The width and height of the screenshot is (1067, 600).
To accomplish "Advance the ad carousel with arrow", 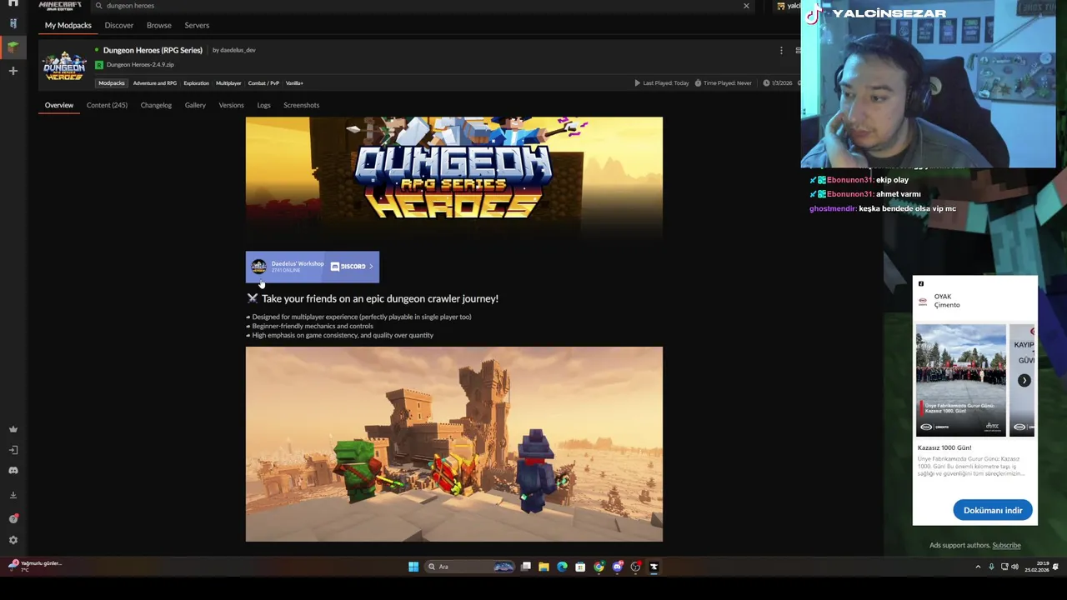I will coord(1024,381).
